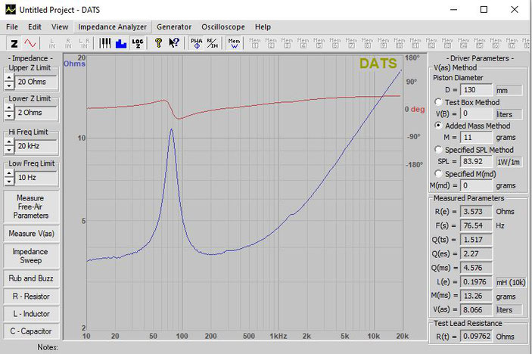Select the R IN input icon
This screenshot has width=532, height=354.
point(68,43)
